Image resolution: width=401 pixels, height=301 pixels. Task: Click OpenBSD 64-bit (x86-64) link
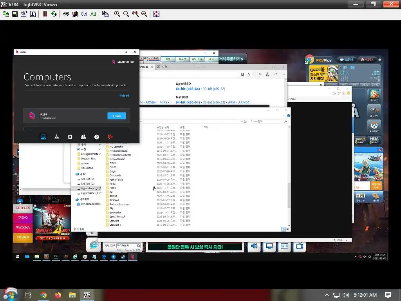coord(188,89)
